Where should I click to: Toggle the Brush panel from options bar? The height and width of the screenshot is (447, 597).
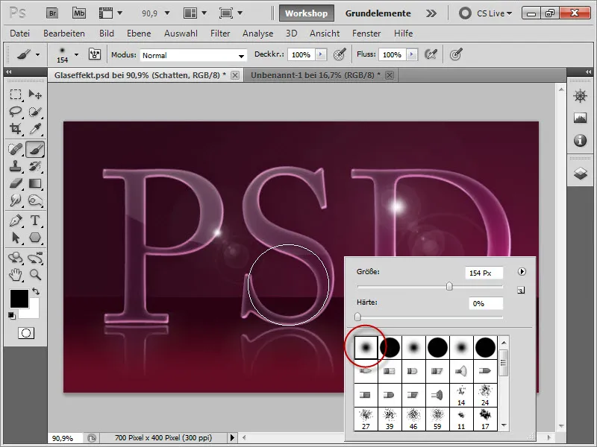(95, 54)
